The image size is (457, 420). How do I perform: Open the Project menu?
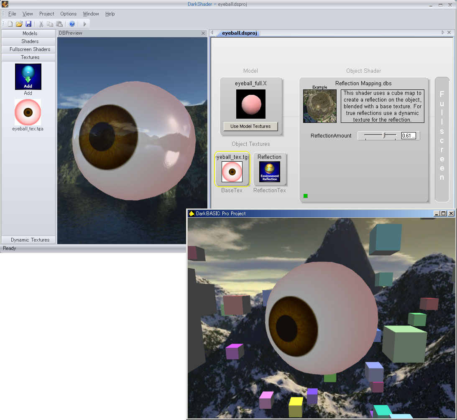[x=47, y=14]
